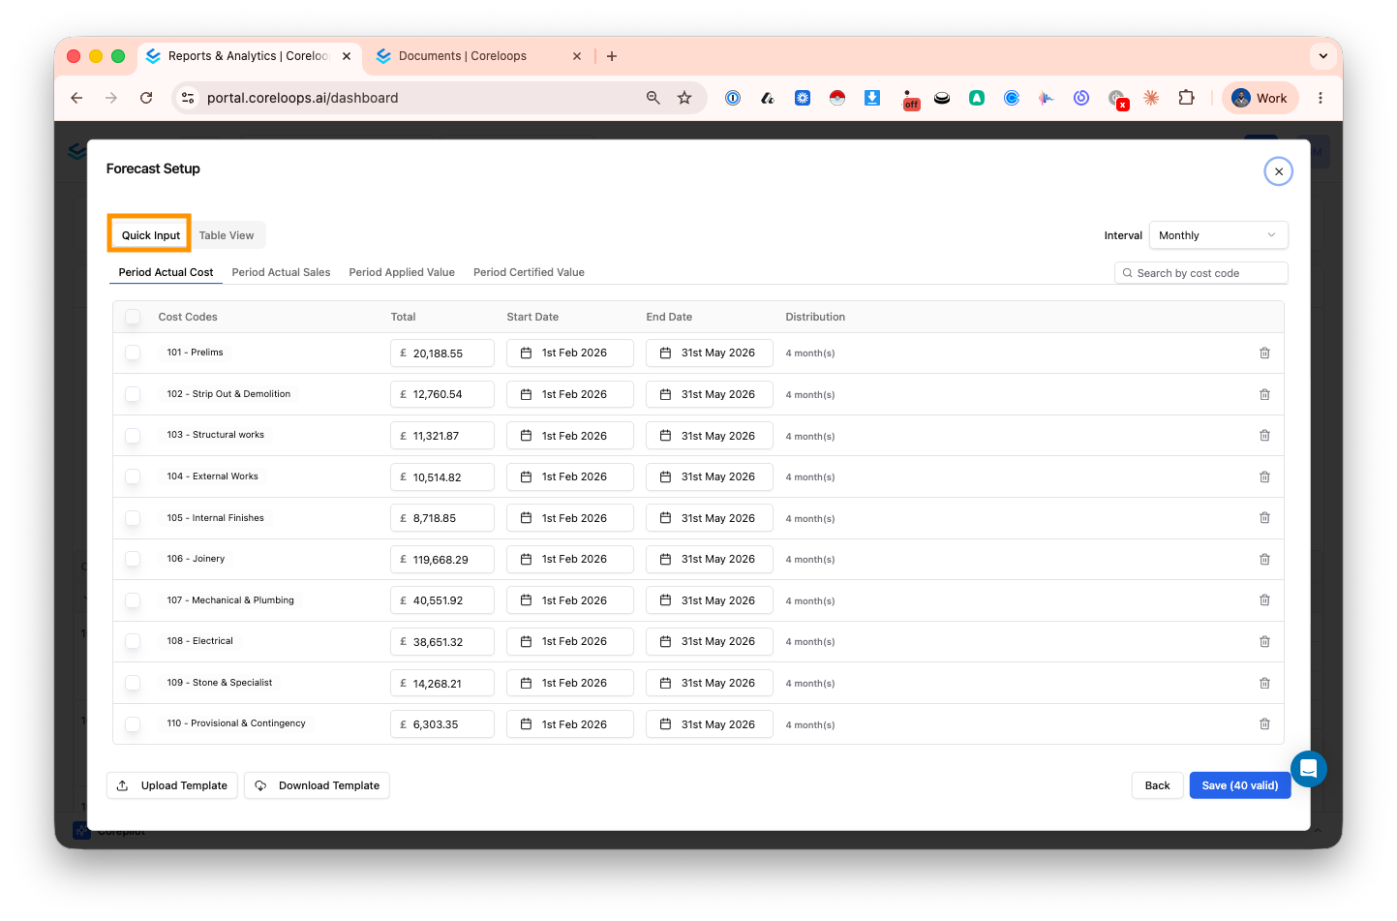Click trash icon for 102 - Strip Out & Demolition
The image size is (1397, 921).
click(1264, 394)
